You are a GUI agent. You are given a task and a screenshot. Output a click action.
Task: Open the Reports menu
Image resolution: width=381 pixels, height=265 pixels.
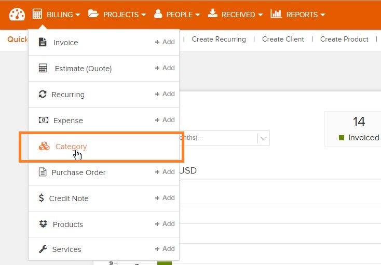point(298,15)
